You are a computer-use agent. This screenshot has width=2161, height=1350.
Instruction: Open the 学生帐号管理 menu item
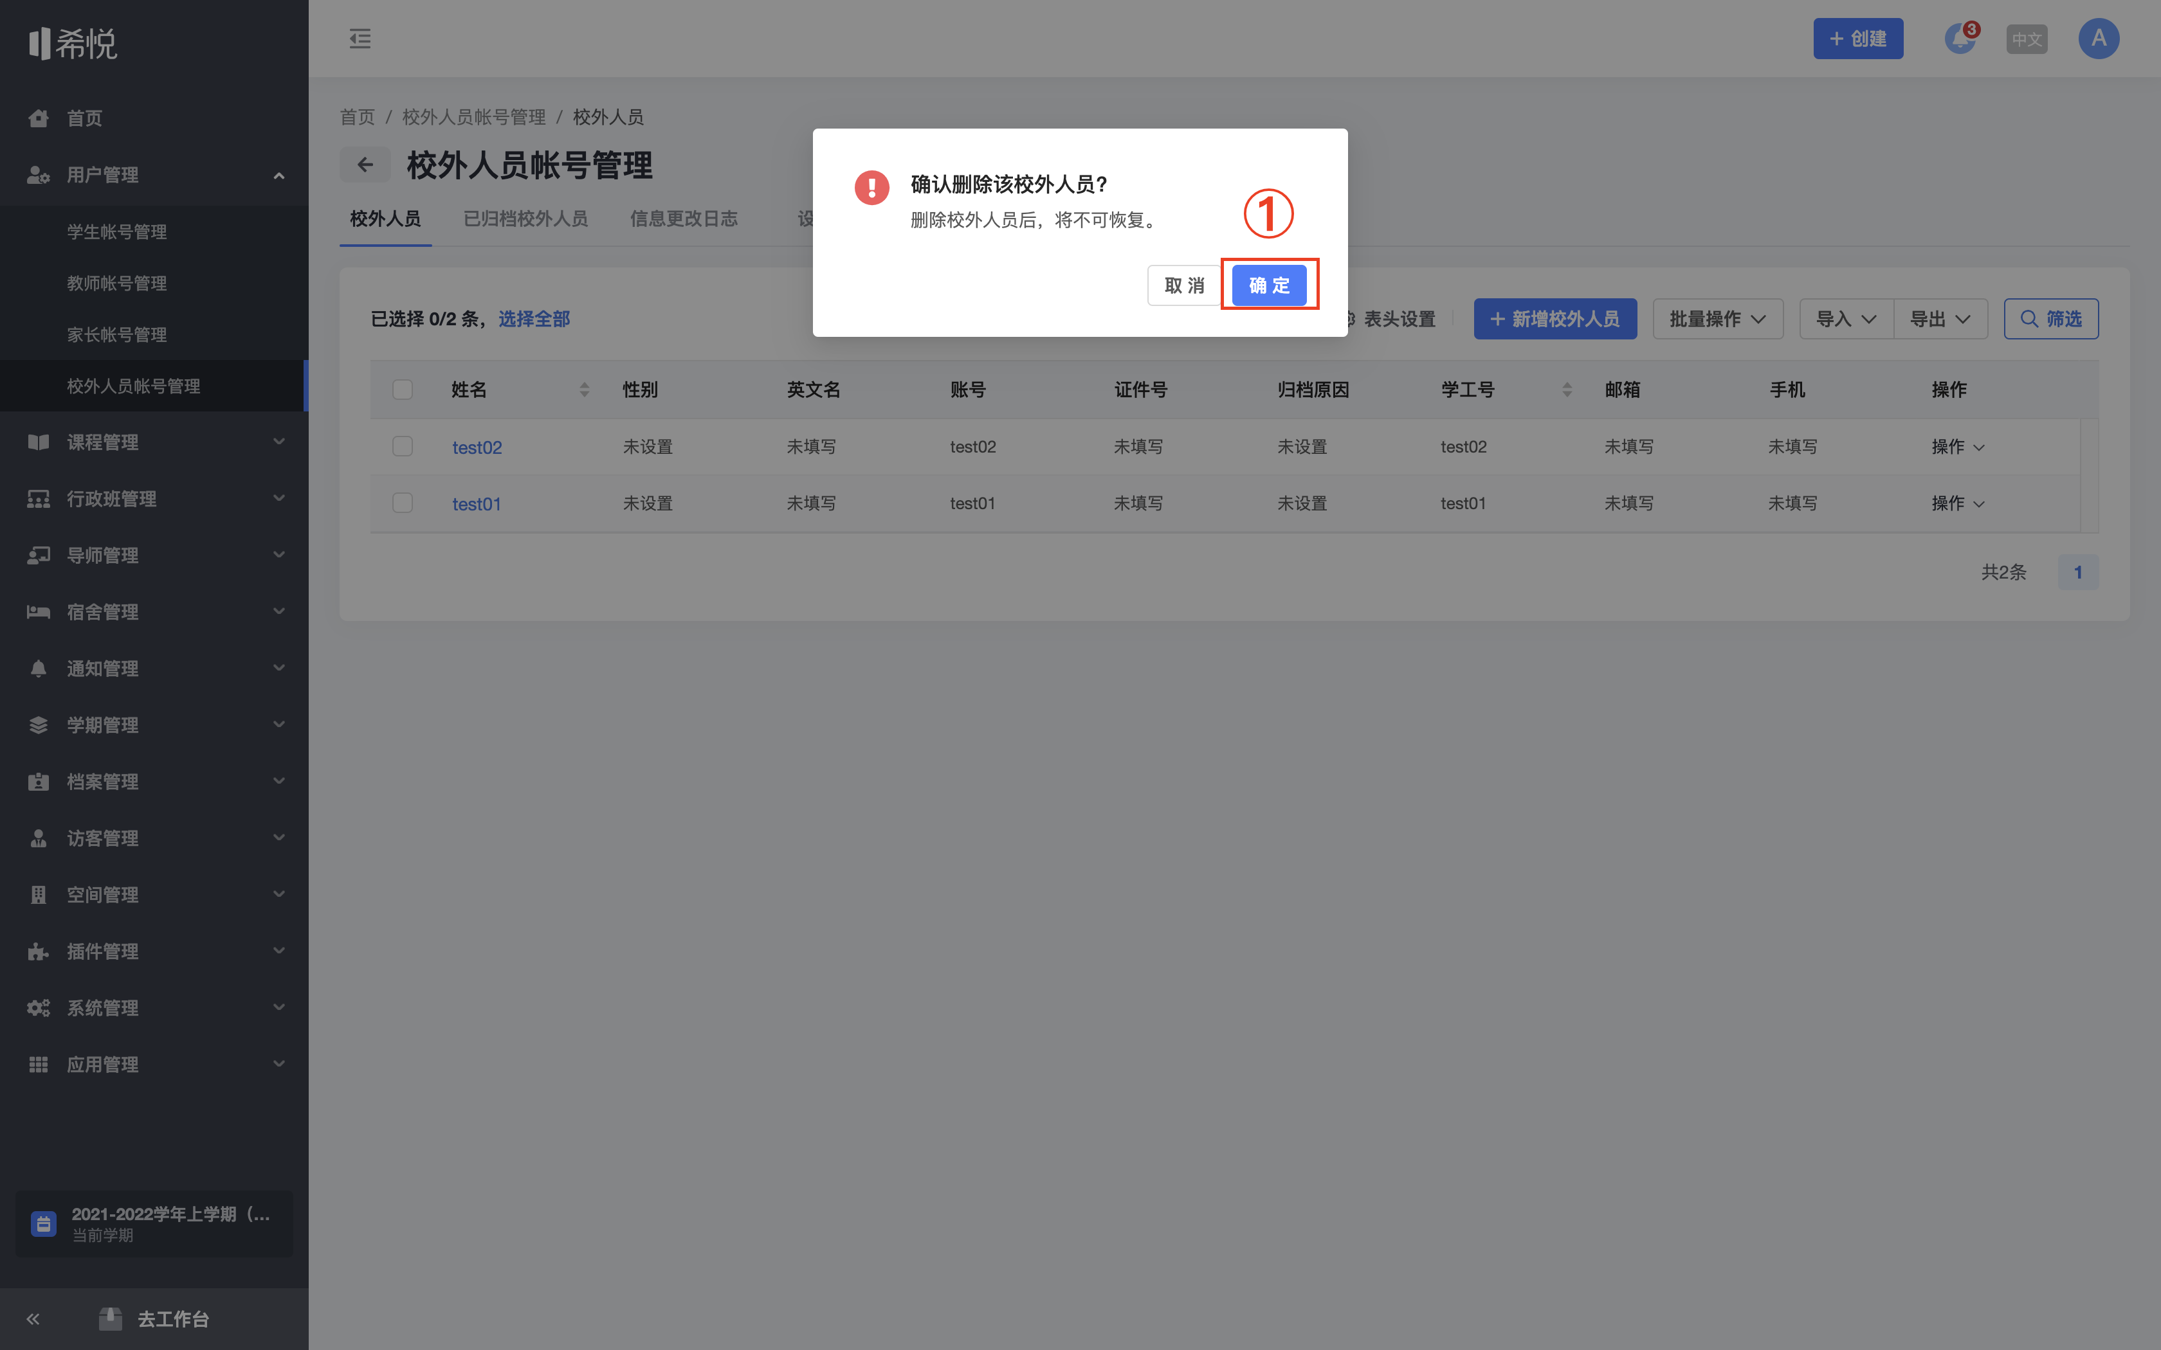click(117, 231)
